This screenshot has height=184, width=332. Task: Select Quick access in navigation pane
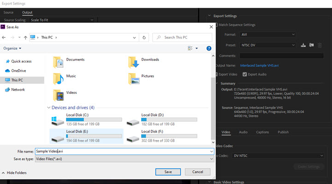pos(19,61)
